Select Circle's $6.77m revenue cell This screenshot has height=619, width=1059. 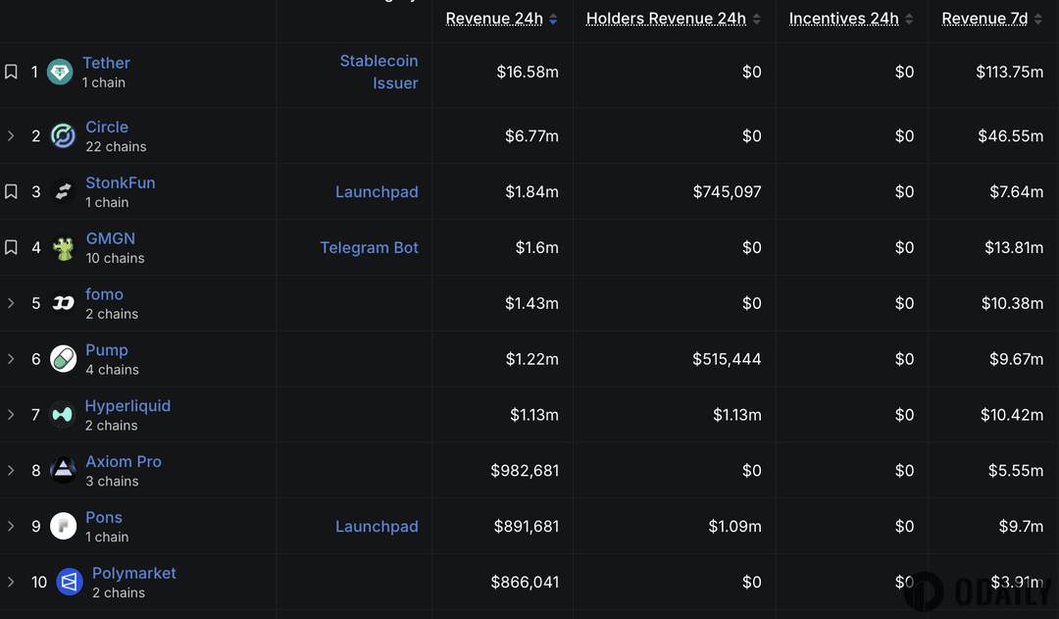[x=531, y=135]
